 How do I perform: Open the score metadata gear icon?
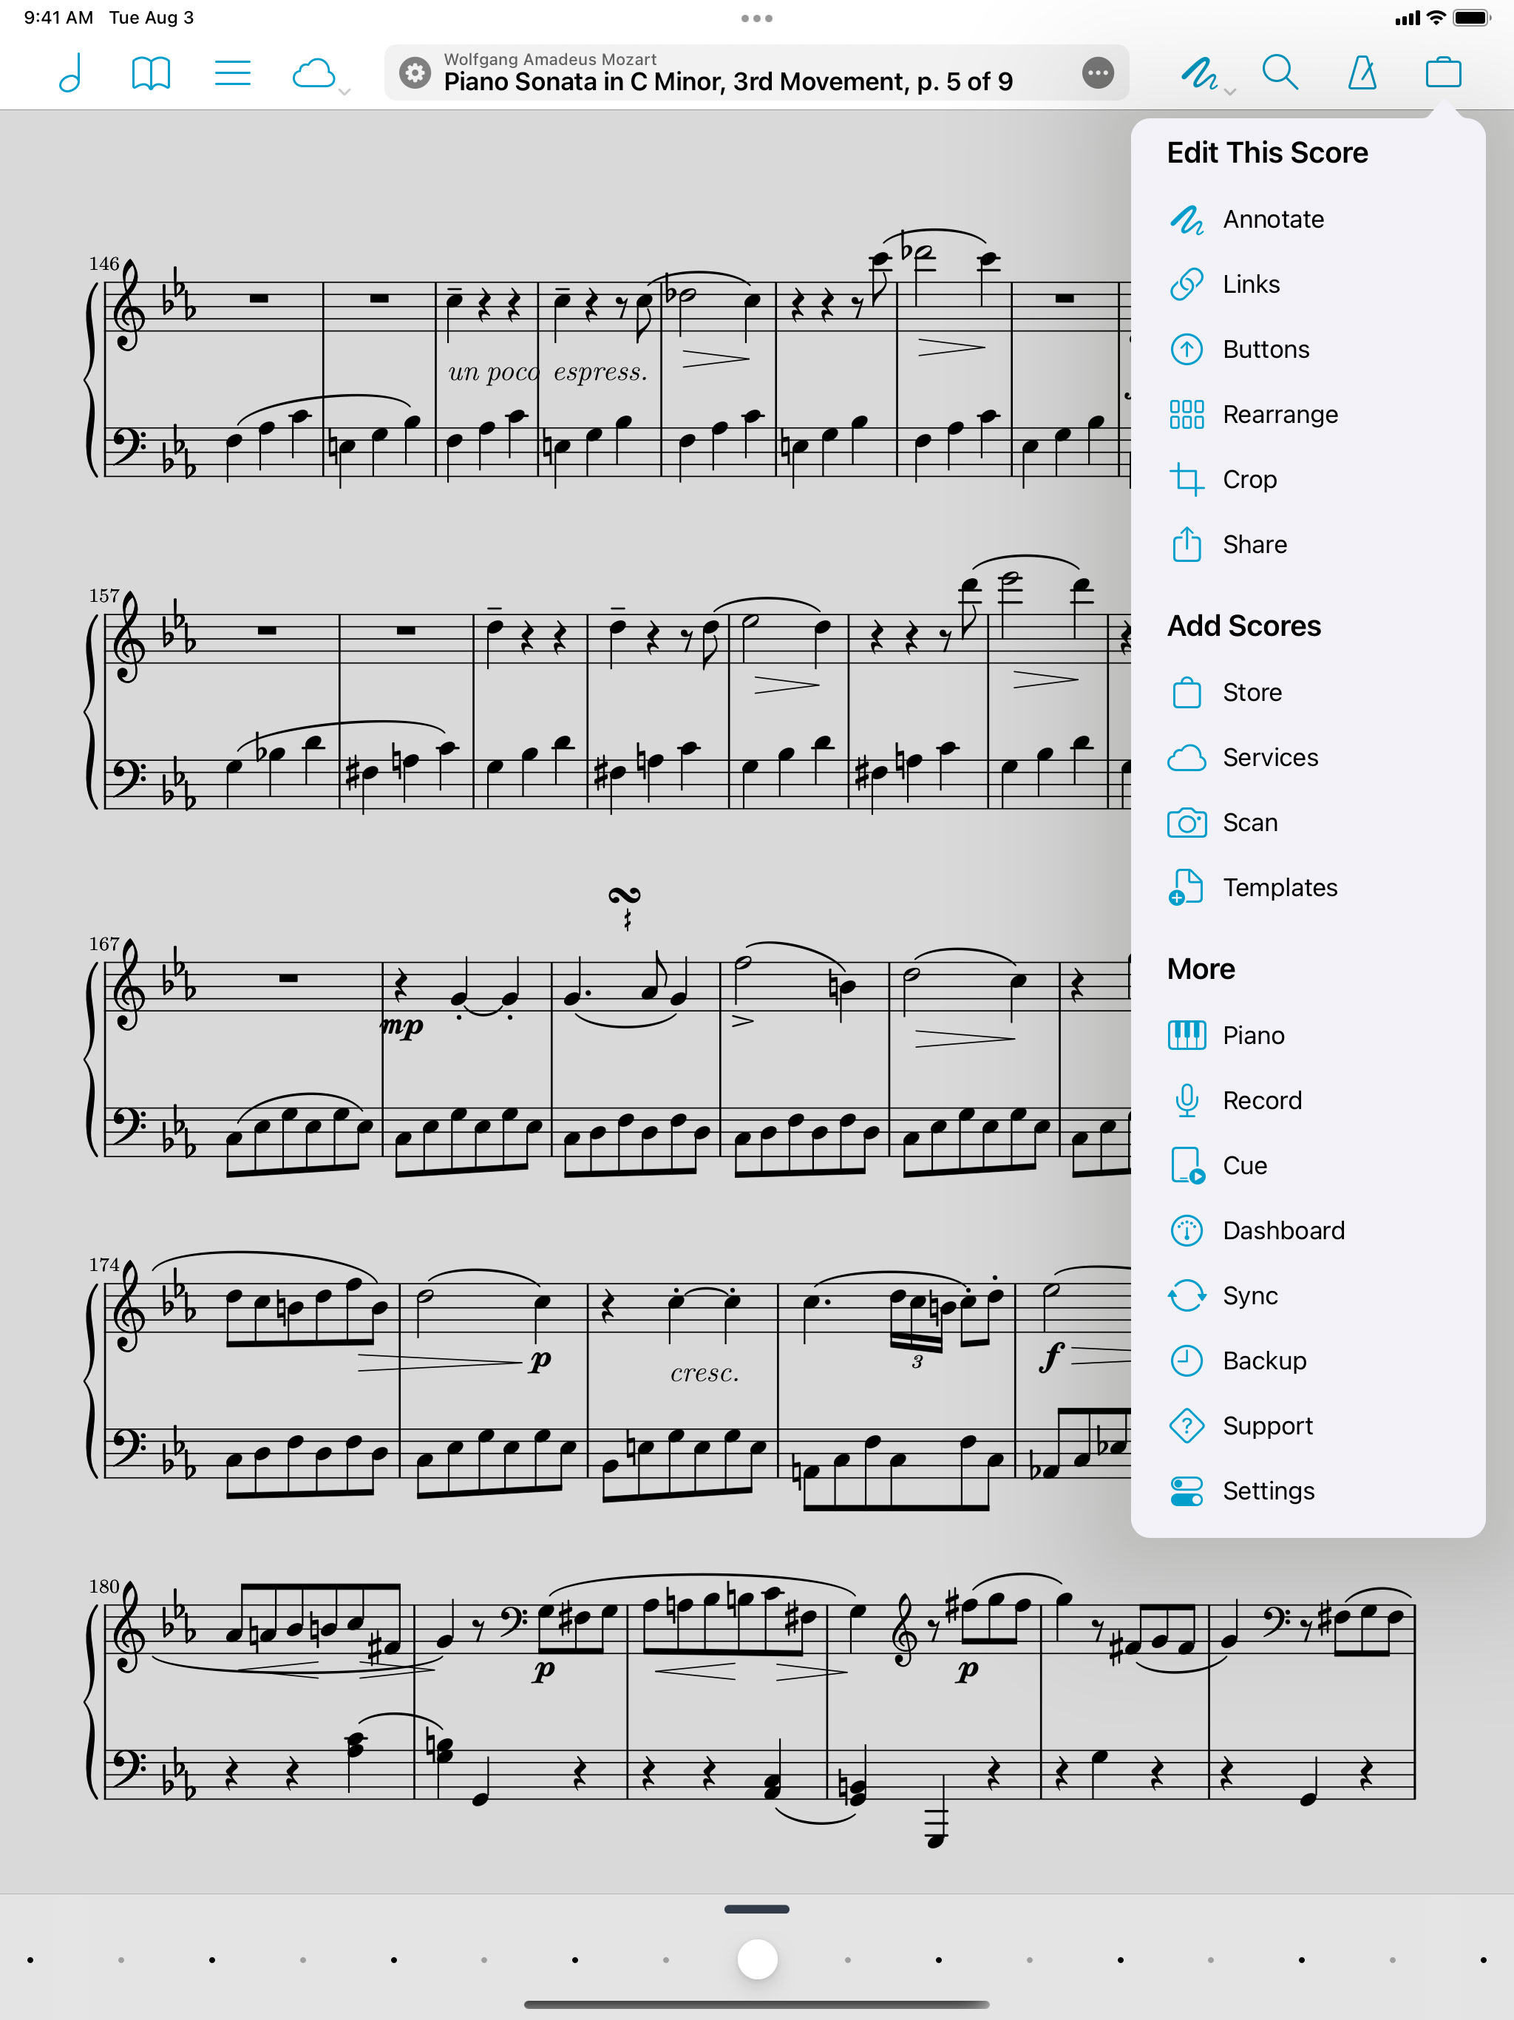pos(415,73)
